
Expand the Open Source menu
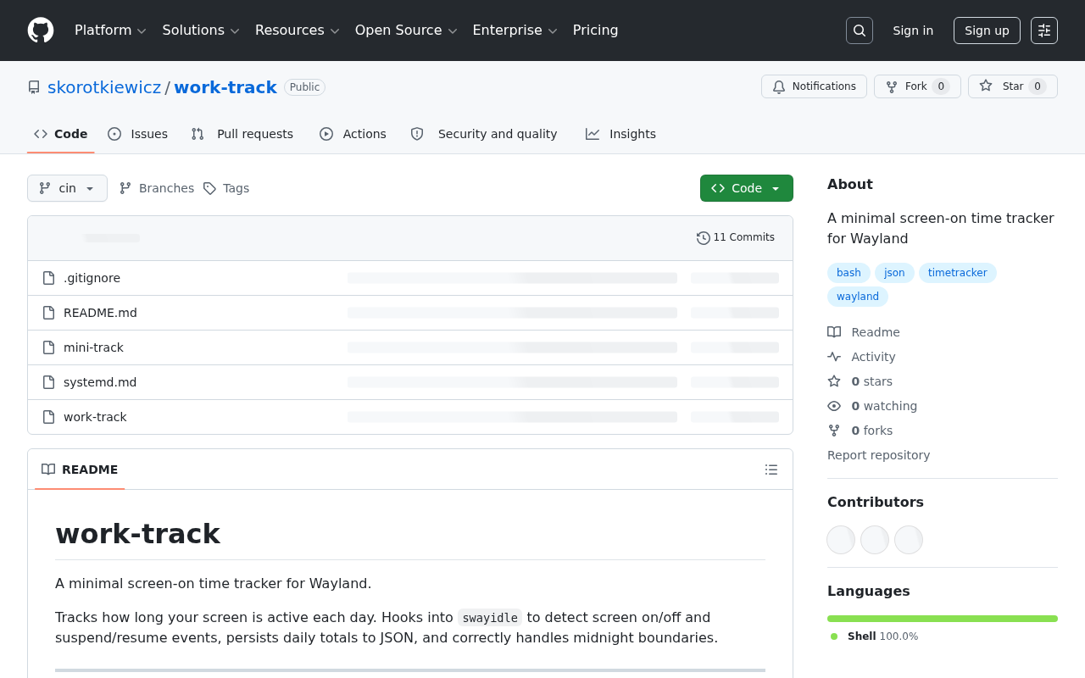406,31
